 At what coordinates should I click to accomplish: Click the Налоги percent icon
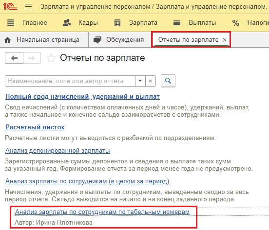[236, 23]
